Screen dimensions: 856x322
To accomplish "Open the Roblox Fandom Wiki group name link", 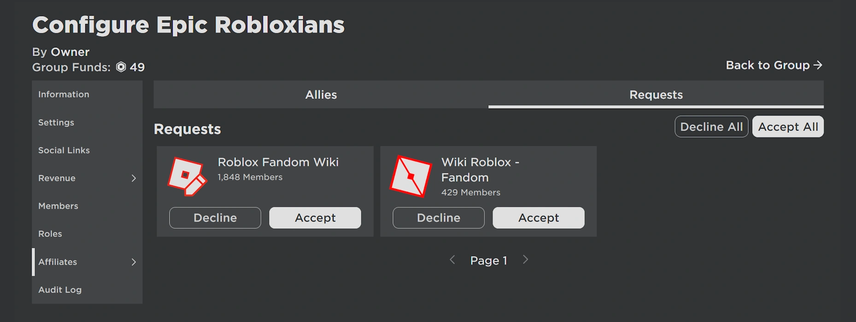I will tap(278, 162).
